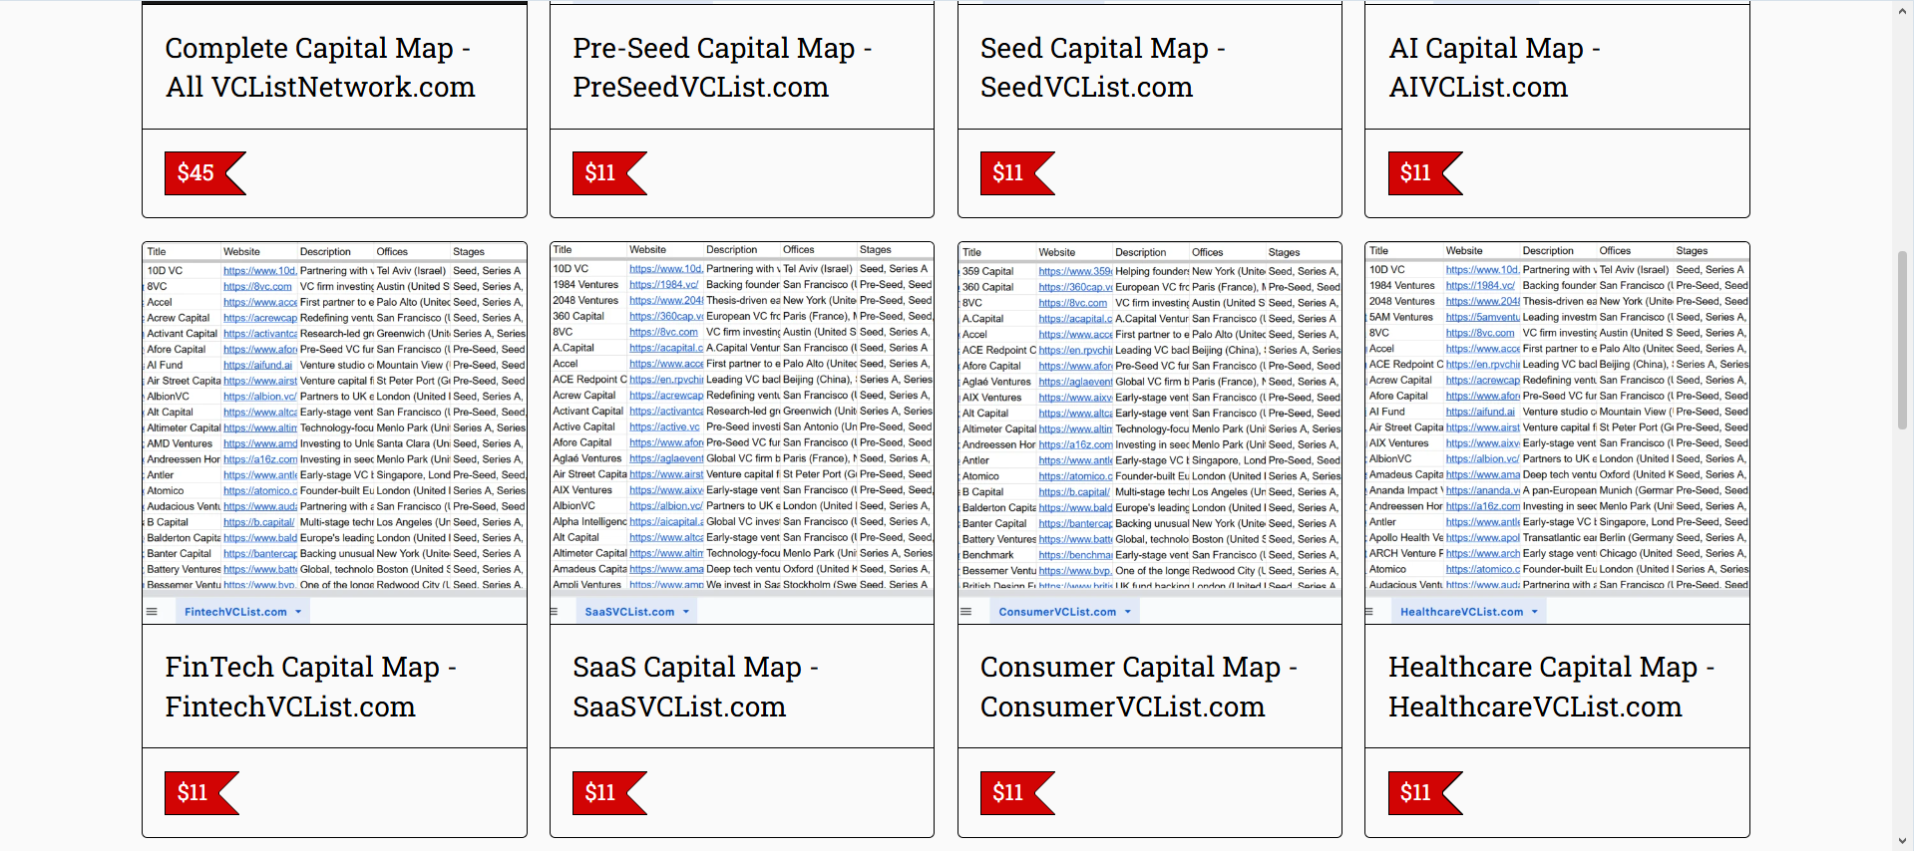1914x851 pixels.
Task: Open Pre-Seed Capital Map - PreSeedVCList.com title
Action: pyautogui.click(x=722, y=68)
